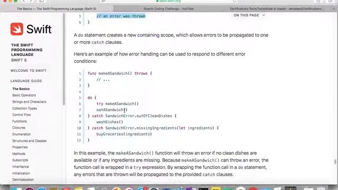Select The Basics in sidebar
The width and height of the screenshot is (338, 190).
21,89
